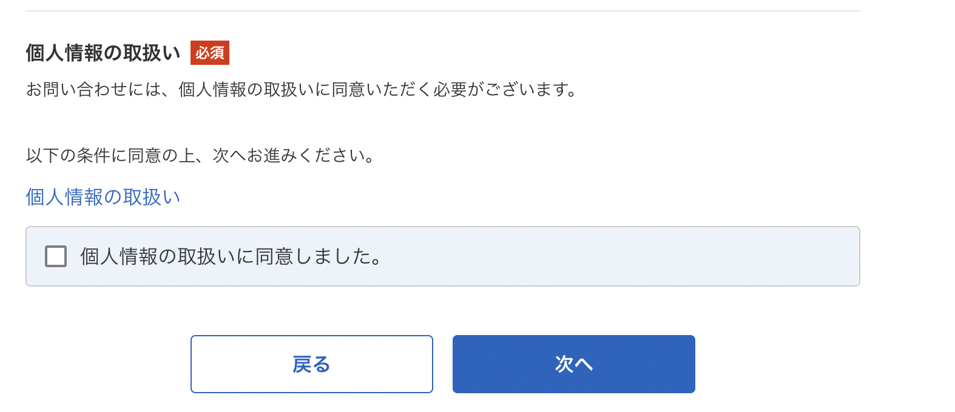The height and width of the screenshot is (412, 955).
Task: Click the sentence starting with お問い合わせには
Action: 302,90
